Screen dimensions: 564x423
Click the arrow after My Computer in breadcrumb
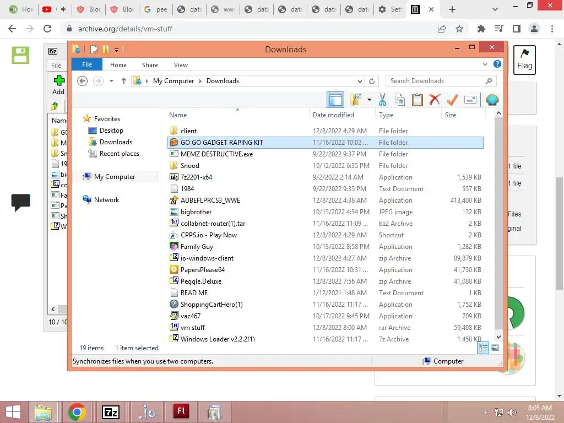coord(200,81)
